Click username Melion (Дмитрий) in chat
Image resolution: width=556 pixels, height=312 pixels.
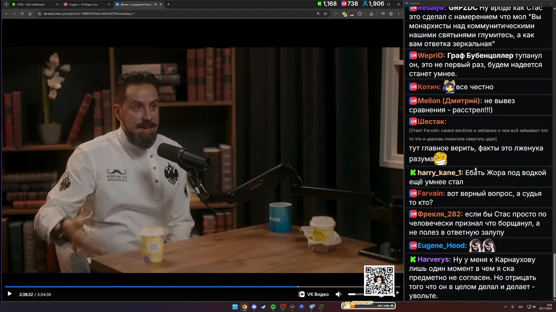[450, 101]
